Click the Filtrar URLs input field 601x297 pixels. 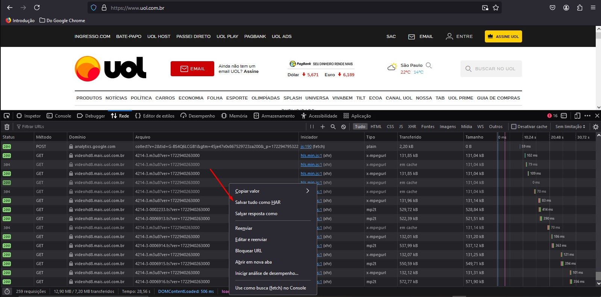(160, 127)
